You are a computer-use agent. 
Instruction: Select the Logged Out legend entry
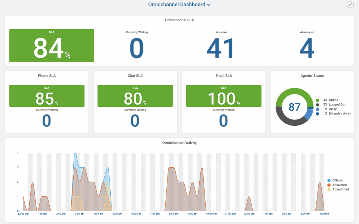pyautogui.click(x=337, y=105)
